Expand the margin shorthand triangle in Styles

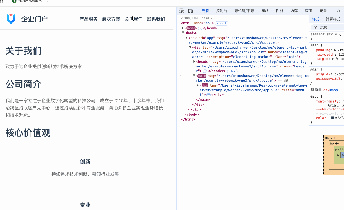[333, 59]
